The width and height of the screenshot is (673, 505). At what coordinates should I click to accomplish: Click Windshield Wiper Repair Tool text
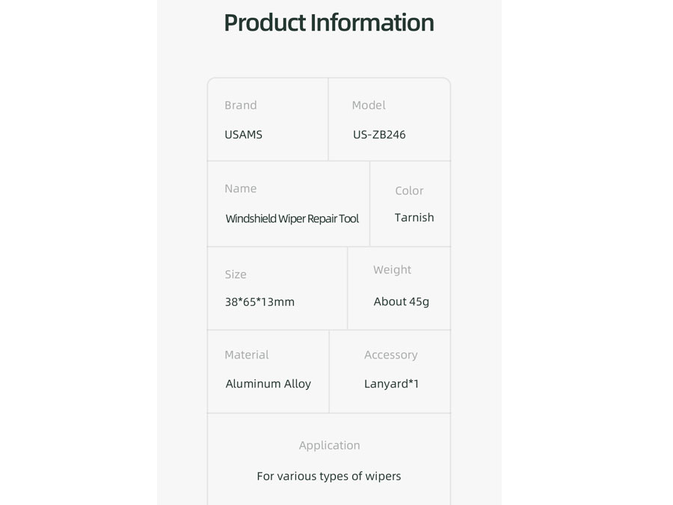pyautogui.click(x=292, y=218)
